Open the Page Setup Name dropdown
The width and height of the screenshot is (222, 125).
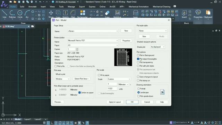pyautogui.click(x=93, y=31)
